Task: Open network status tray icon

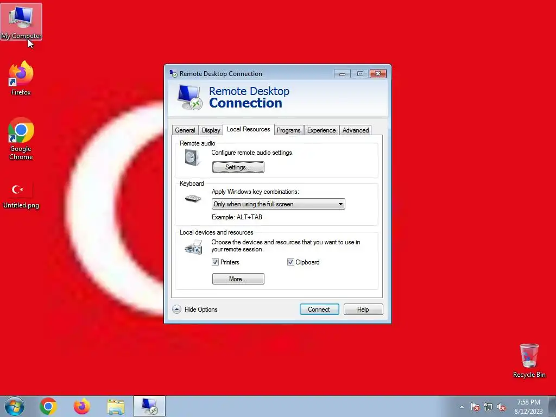Action: coord(488,407)
